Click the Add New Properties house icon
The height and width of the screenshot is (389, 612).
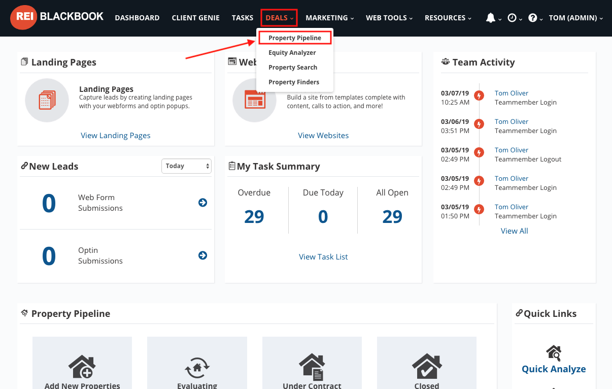tap(82, 367)
